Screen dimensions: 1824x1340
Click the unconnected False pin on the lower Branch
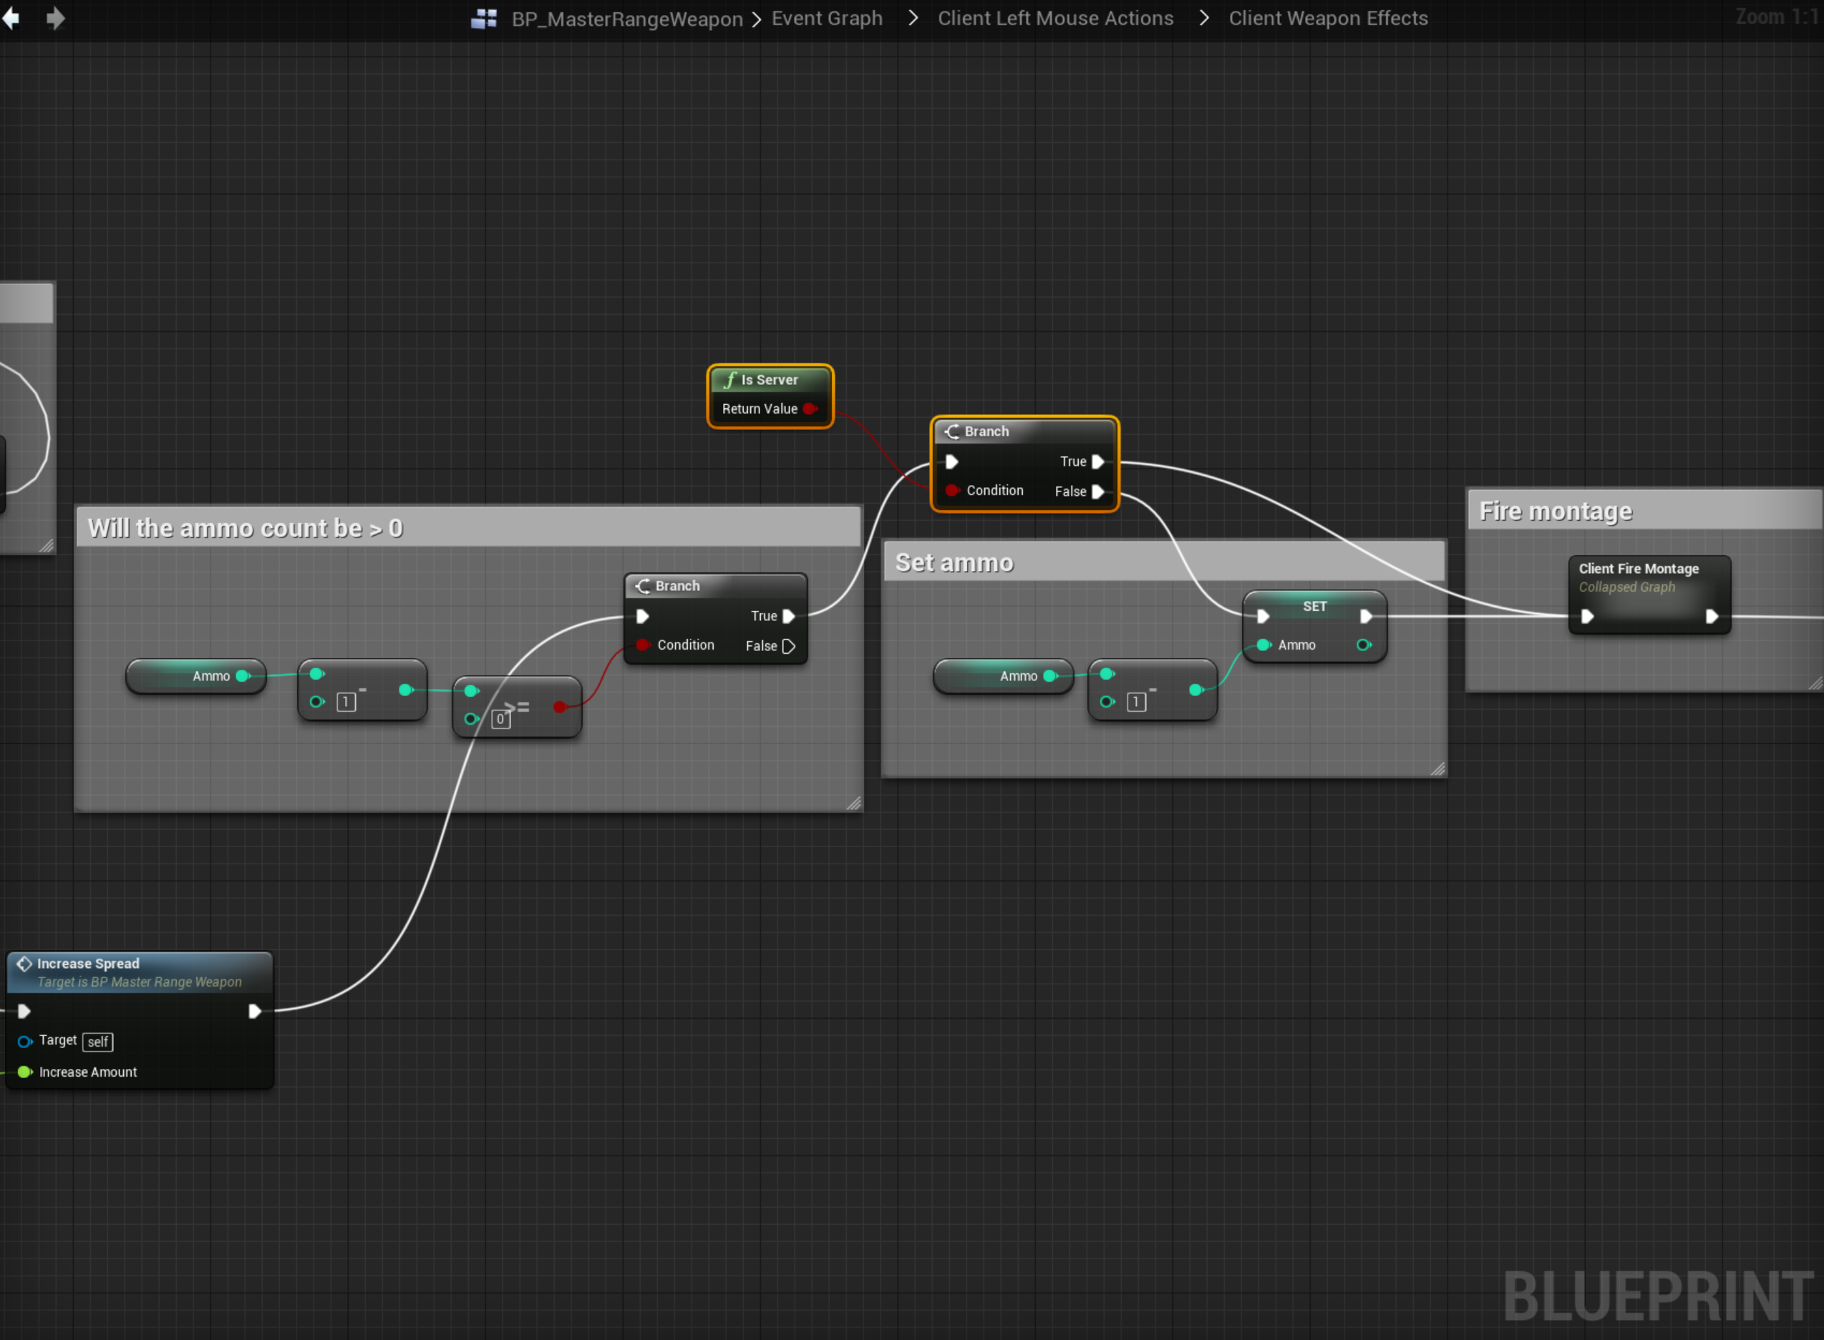pos(788,647)
